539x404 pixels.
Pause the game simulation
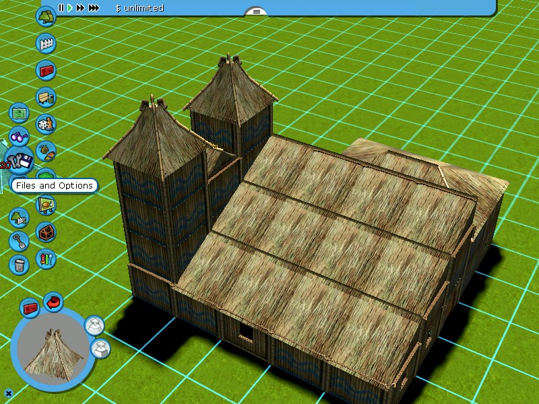pyautogui.click(x=61, y=8)
